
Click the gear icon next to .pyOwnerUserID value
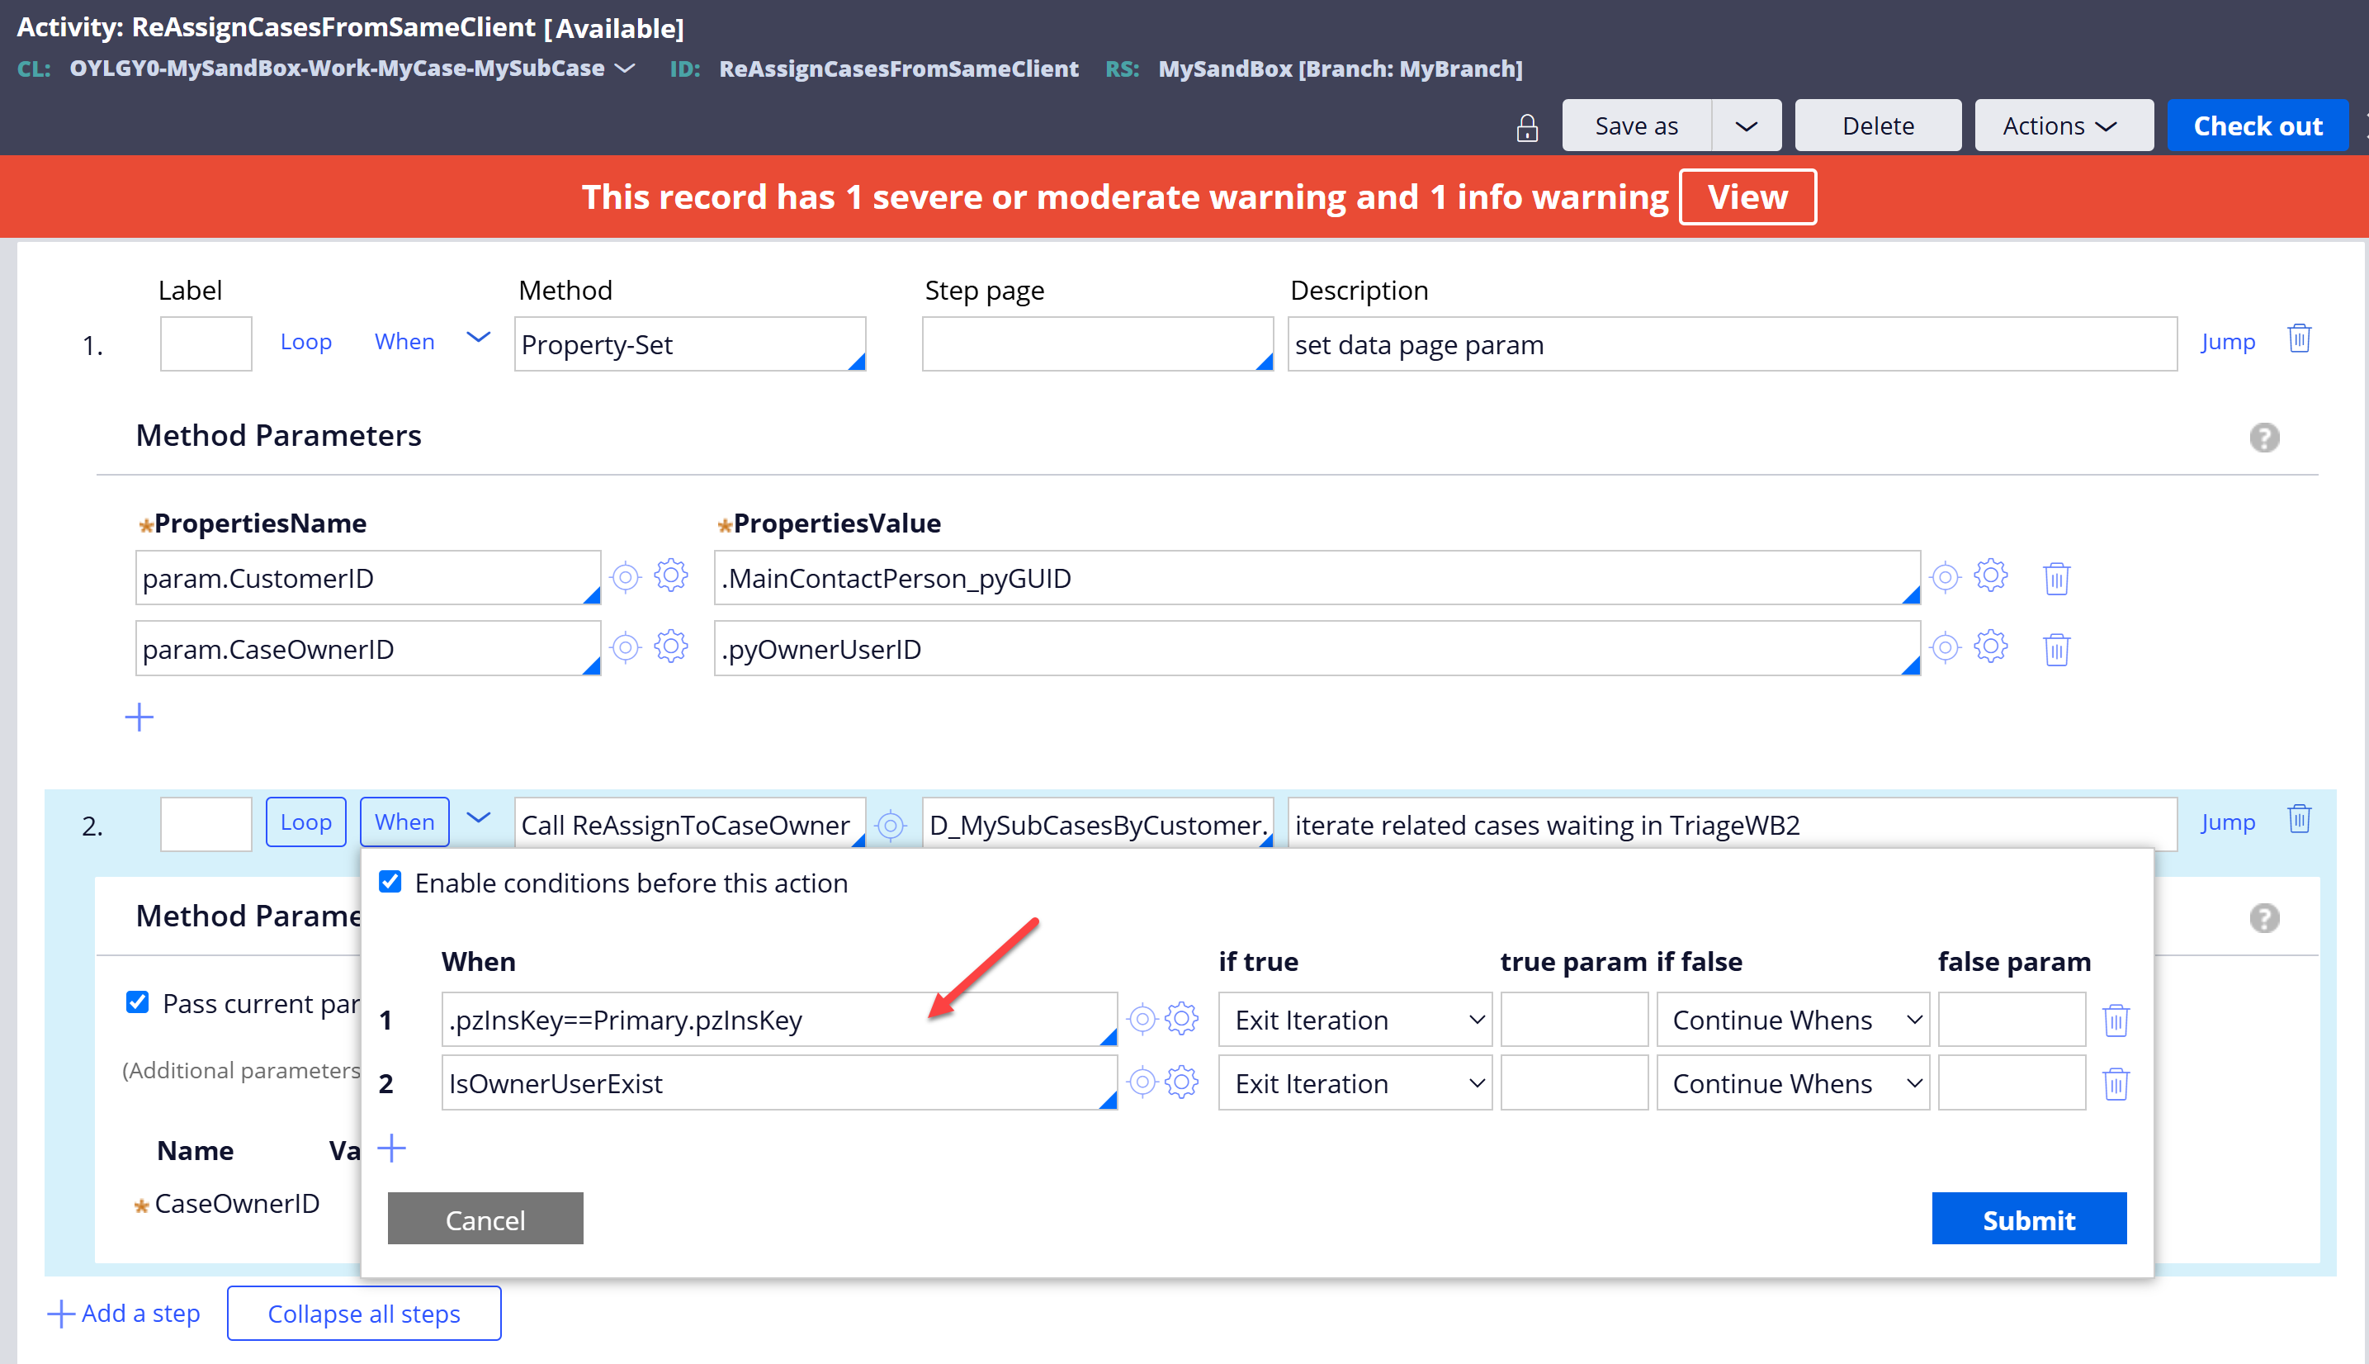click(x=1990, y=646)
